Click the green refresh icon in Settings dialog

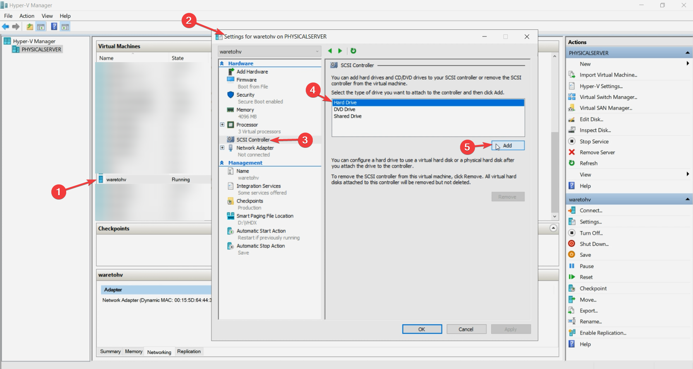coord(353,51)
